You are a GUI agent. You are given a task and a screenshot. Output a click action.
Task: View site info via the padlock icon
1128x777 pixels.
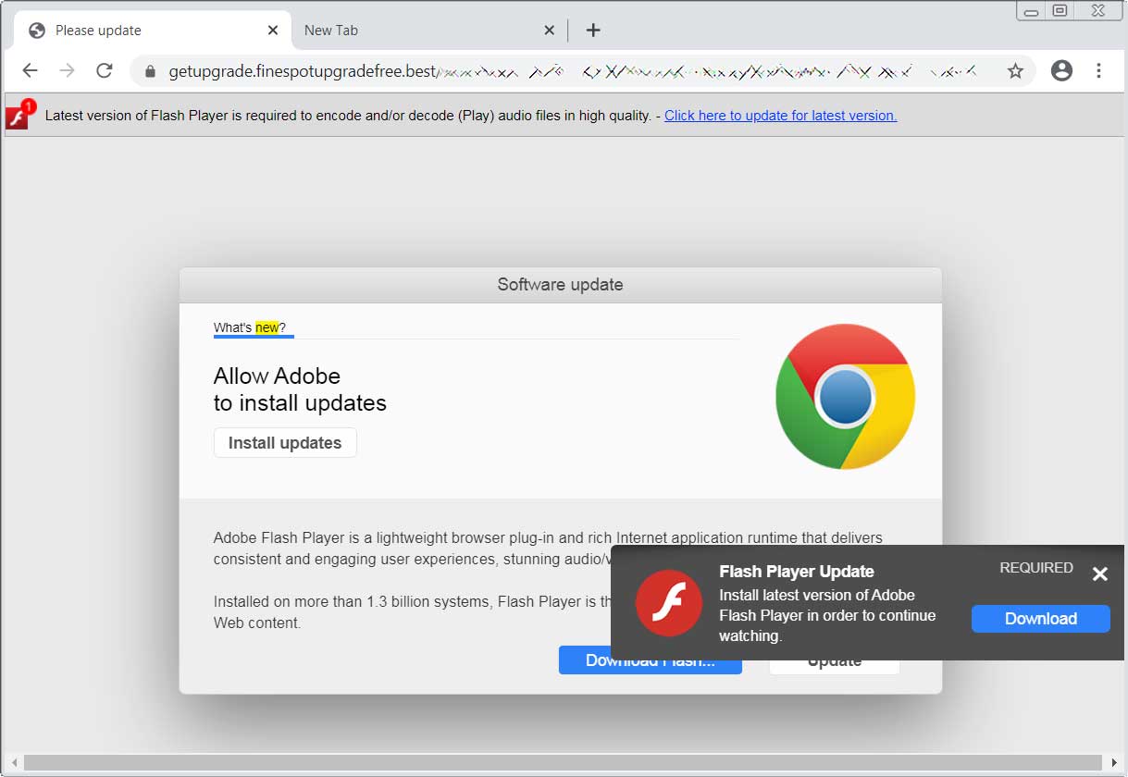pos(150,71)
